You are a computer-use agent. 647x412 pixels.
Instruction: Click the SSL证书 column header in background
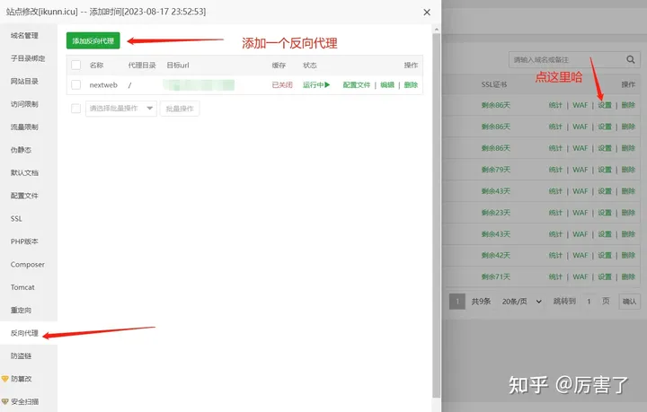[494, 84]
